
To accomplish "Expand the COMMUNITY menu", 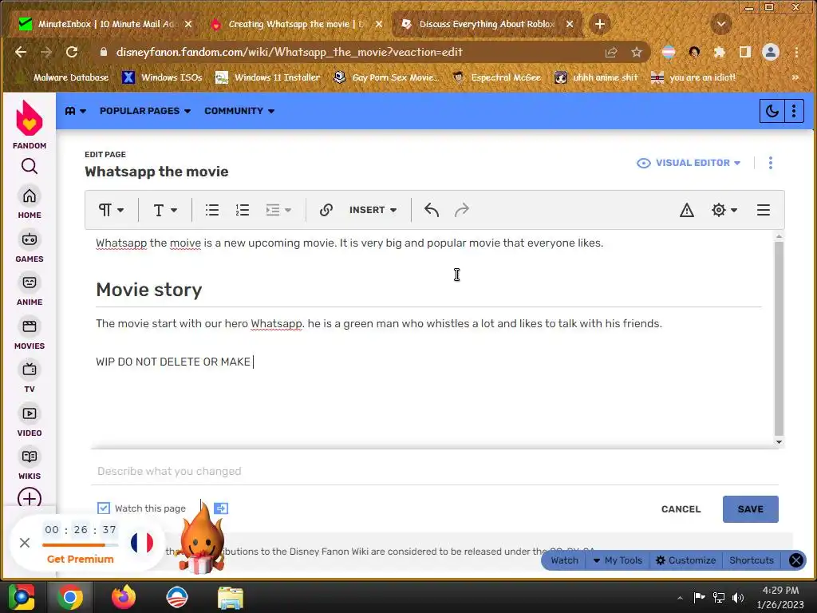I will click(239, 111).
